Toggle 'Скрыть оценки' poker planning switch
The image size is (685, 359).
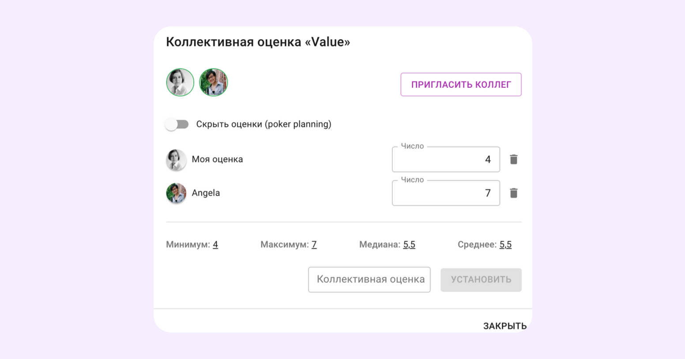pyautogui.click(x=177, y=124)
